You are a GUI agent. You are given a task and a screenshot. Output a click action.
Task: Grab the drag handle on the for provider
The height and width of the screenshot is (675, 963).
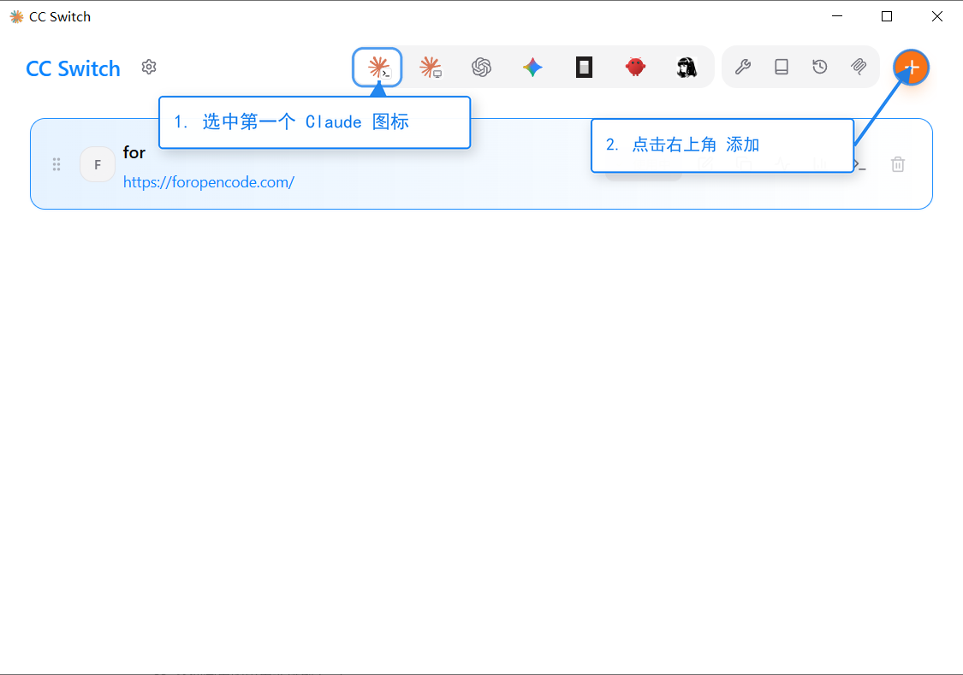click(x=56, y=164)
